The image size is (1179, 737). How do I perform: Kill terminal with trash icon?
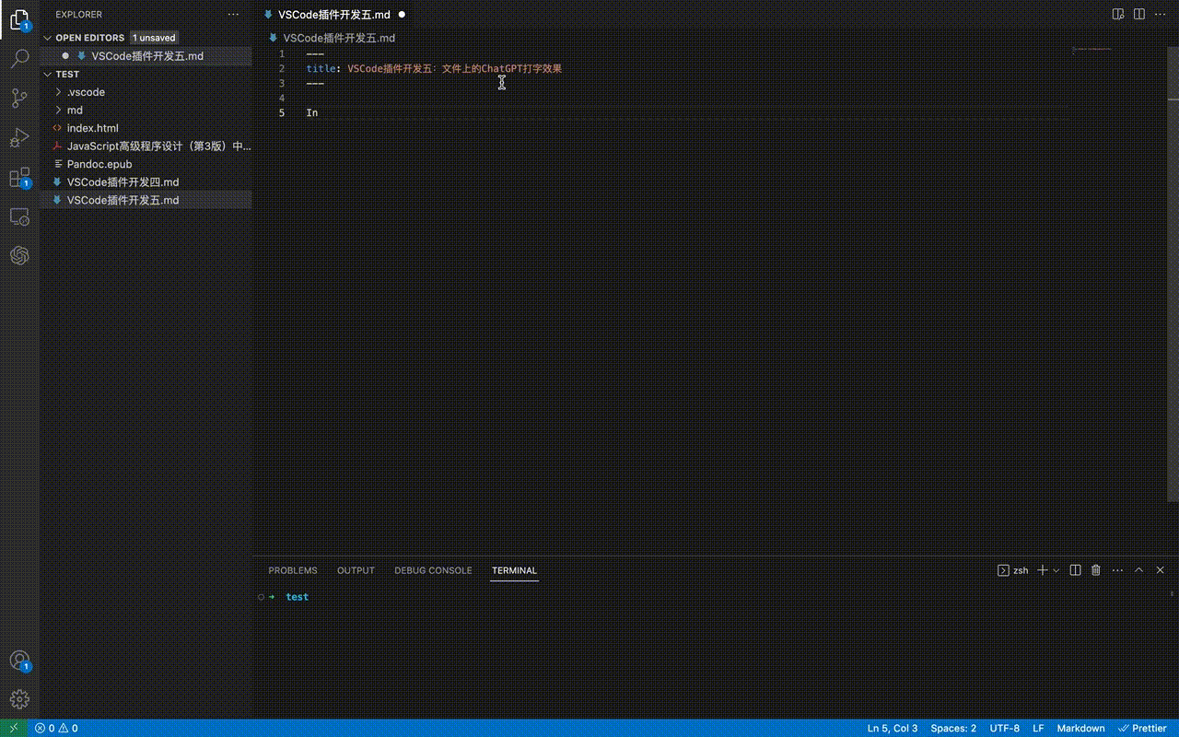1096,570
